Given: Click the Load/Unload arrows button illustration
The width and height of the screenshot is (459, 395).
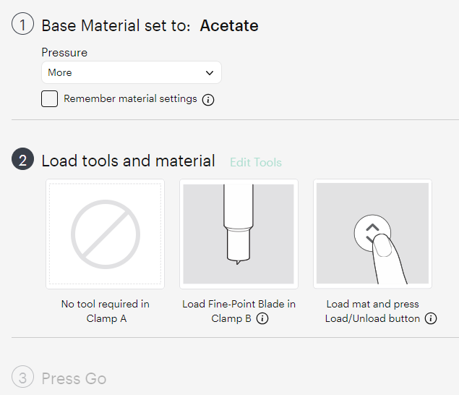Looking at the screenshot, I should pyautogui.click(x=372, y=233).
